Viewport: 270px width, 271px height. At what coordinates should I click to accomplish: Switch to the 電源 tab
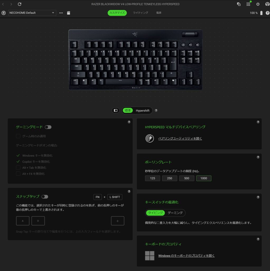[159, 13]
